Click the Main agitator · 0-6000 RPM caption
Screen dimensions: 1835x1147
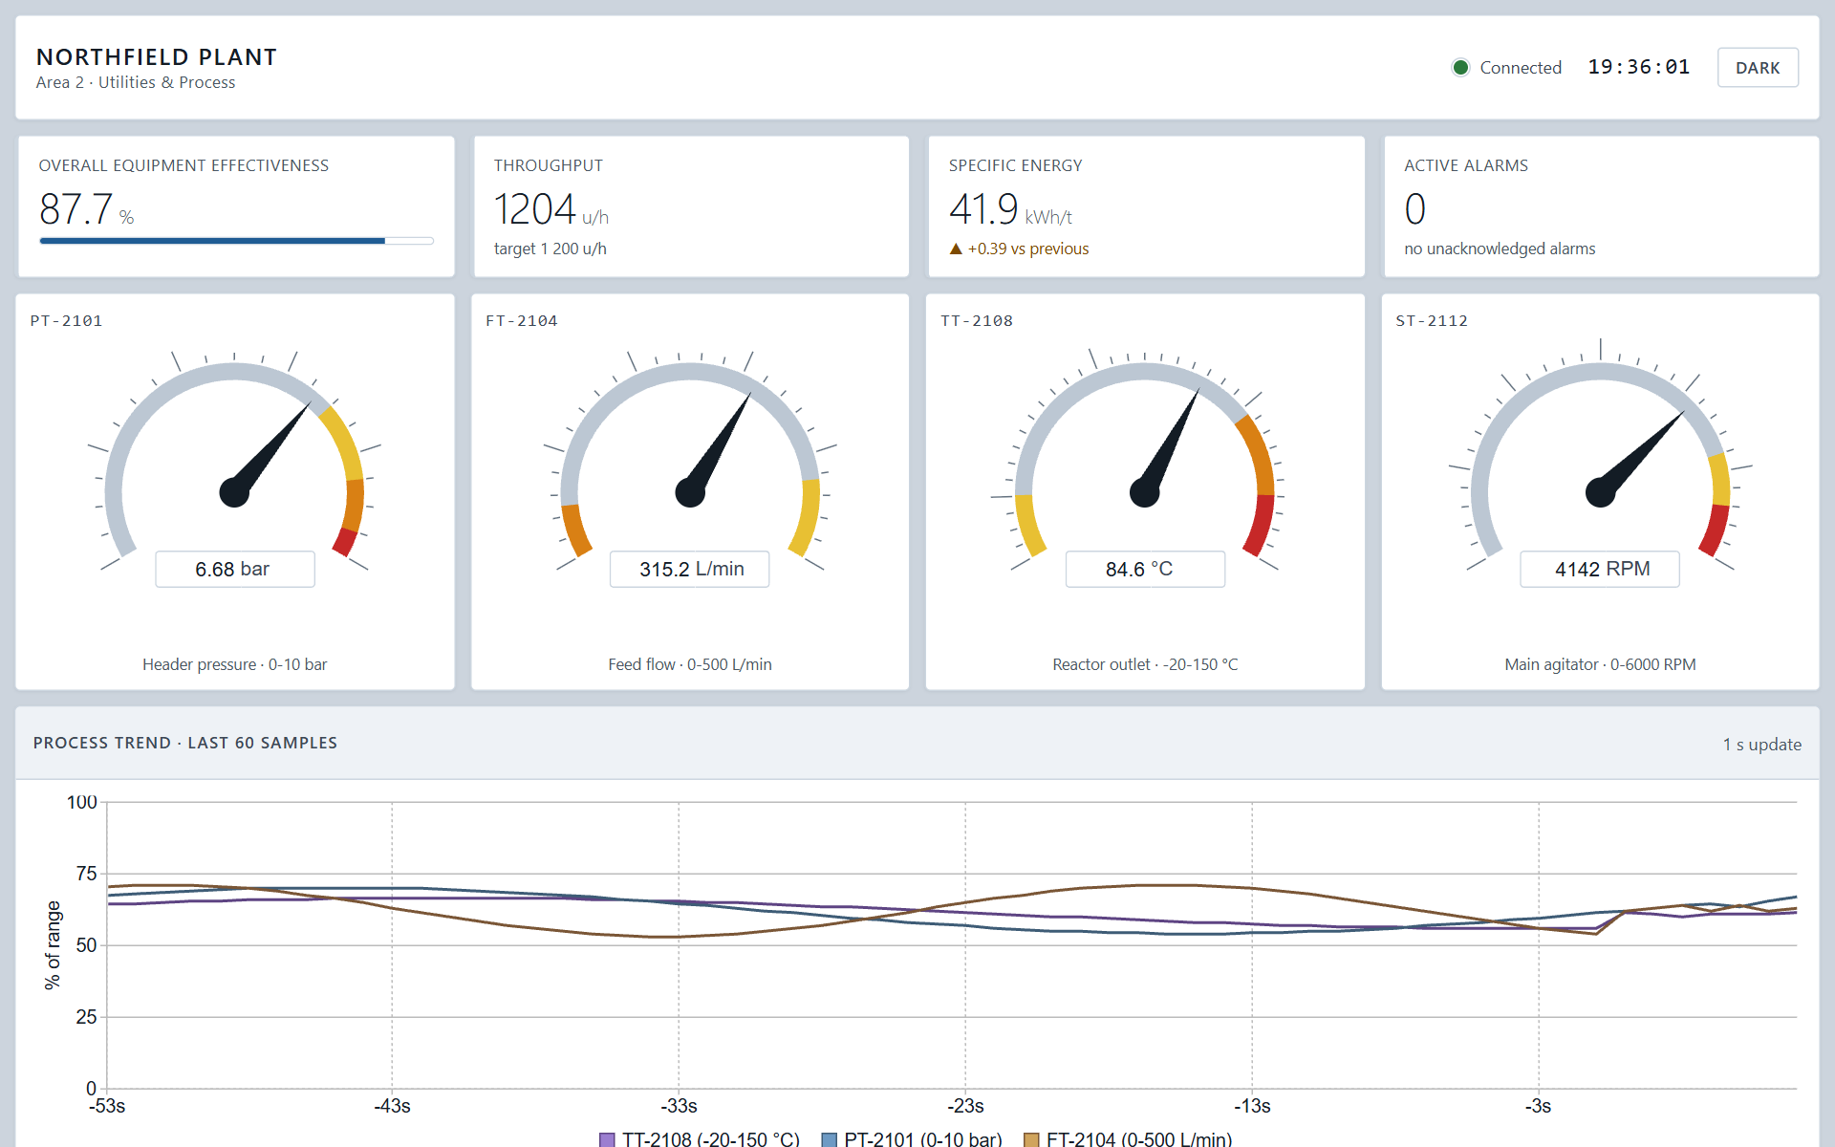click(1601, 664)
